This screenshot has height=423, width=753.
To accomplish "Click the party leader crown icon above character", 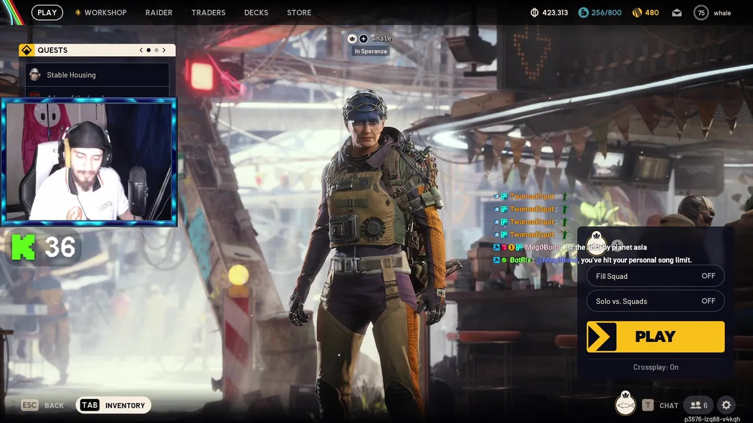I will tap(352, 38).
